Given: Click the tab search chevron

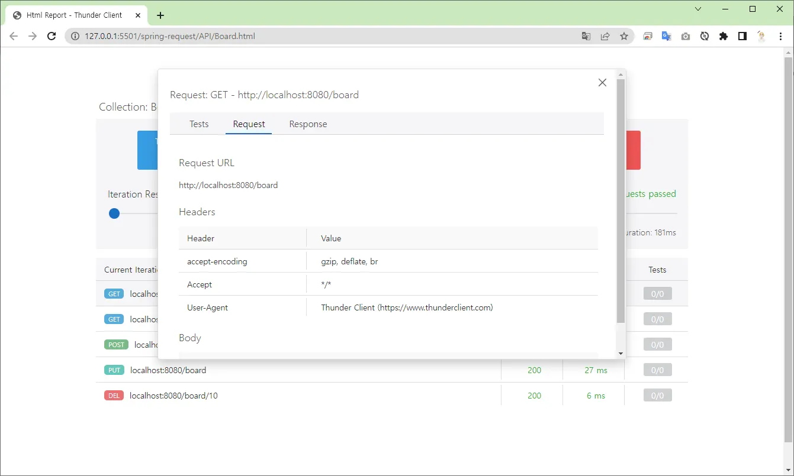Looking at the screenshot, I should point(698,9).
